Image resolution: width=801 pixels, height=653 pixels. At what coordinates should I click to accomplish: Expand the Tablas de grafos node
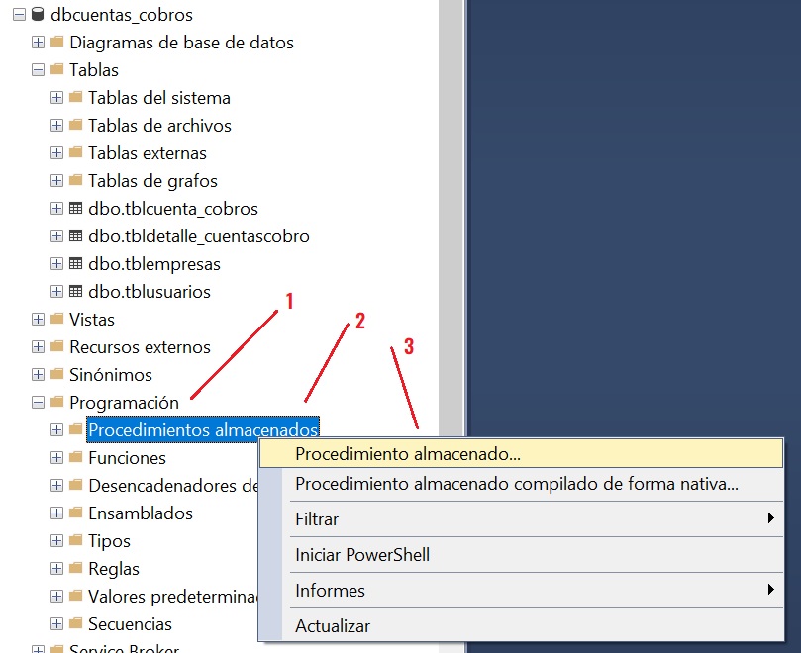coord(56,181)
